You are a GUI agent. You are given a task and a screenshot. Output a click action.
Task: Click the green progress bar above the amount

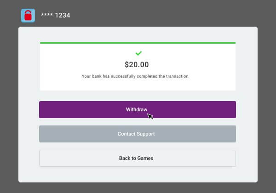click(138, 43)
